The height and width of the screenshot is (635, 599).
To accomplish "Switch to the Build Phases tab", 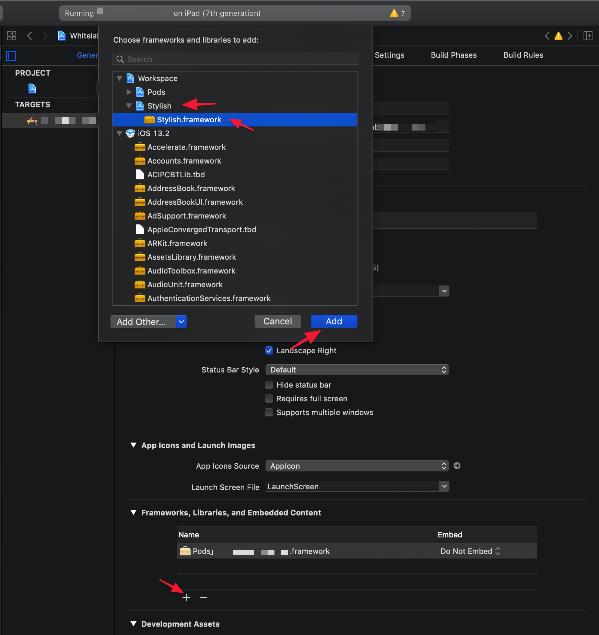I will [x=454, y=55].
